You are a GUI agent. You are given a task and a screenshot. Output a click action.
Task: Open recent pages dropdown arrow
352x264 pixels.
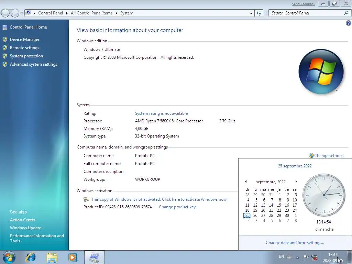click(22, 13)
